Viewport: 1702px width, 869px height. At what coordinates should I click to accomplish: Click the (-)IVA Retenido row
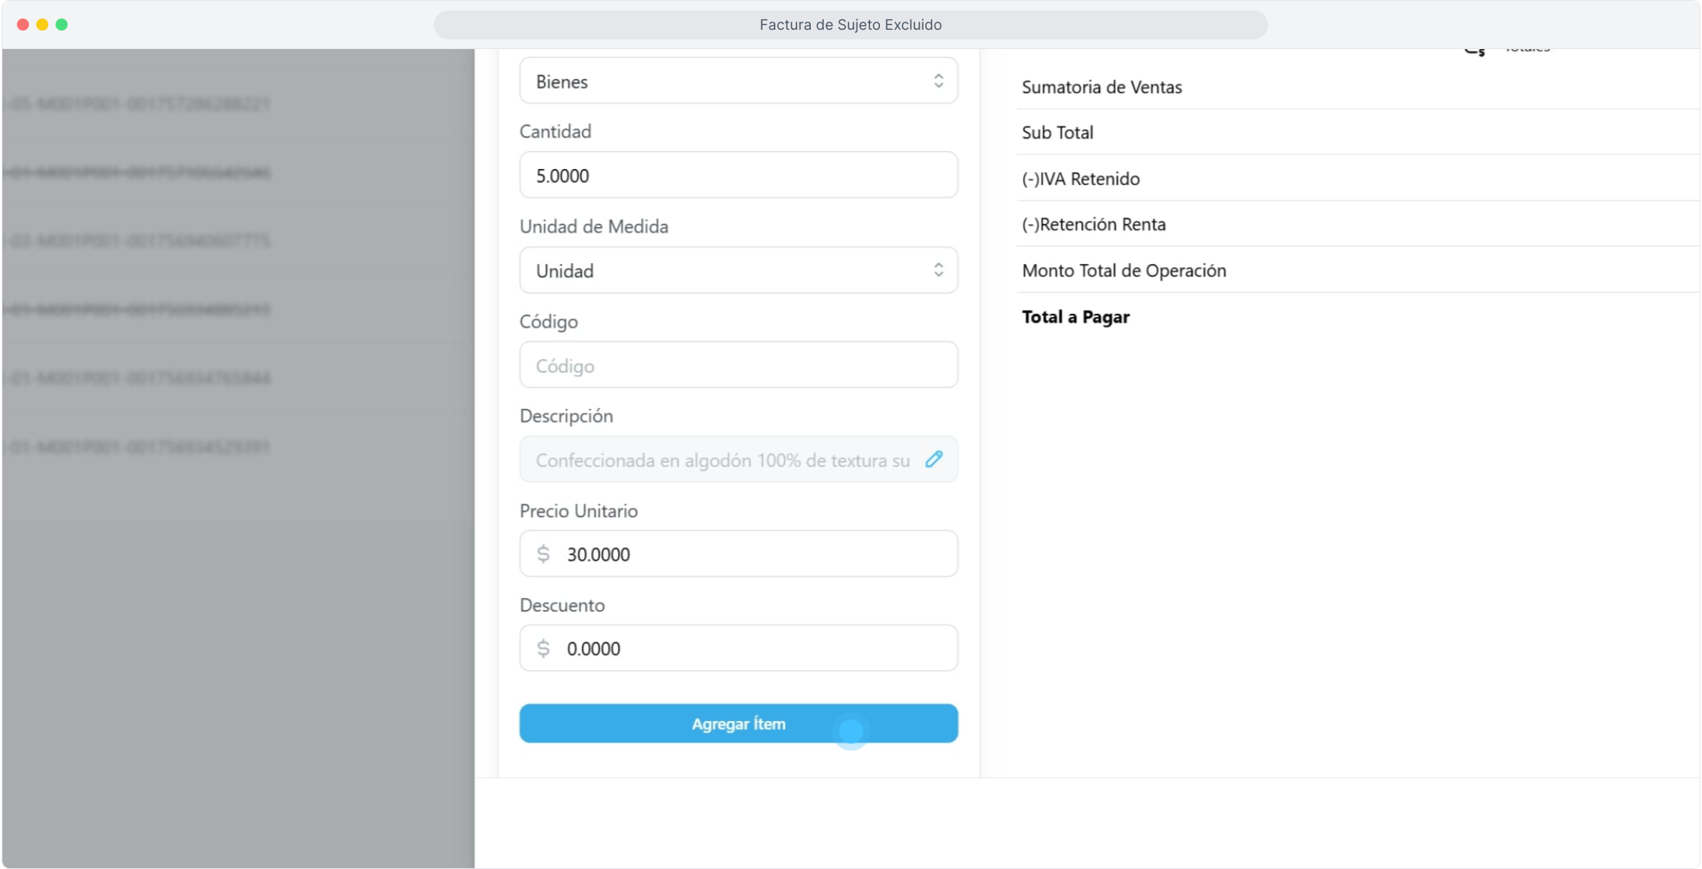click(1080, 179)
